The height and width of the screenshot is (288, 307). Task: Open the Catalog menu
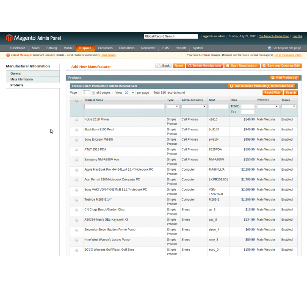tap(52, 48)
